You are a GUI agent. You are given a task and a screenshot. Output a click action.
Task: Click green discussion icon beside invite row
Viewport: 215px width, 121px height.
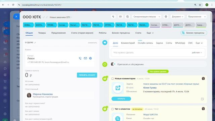click(105, 64)
